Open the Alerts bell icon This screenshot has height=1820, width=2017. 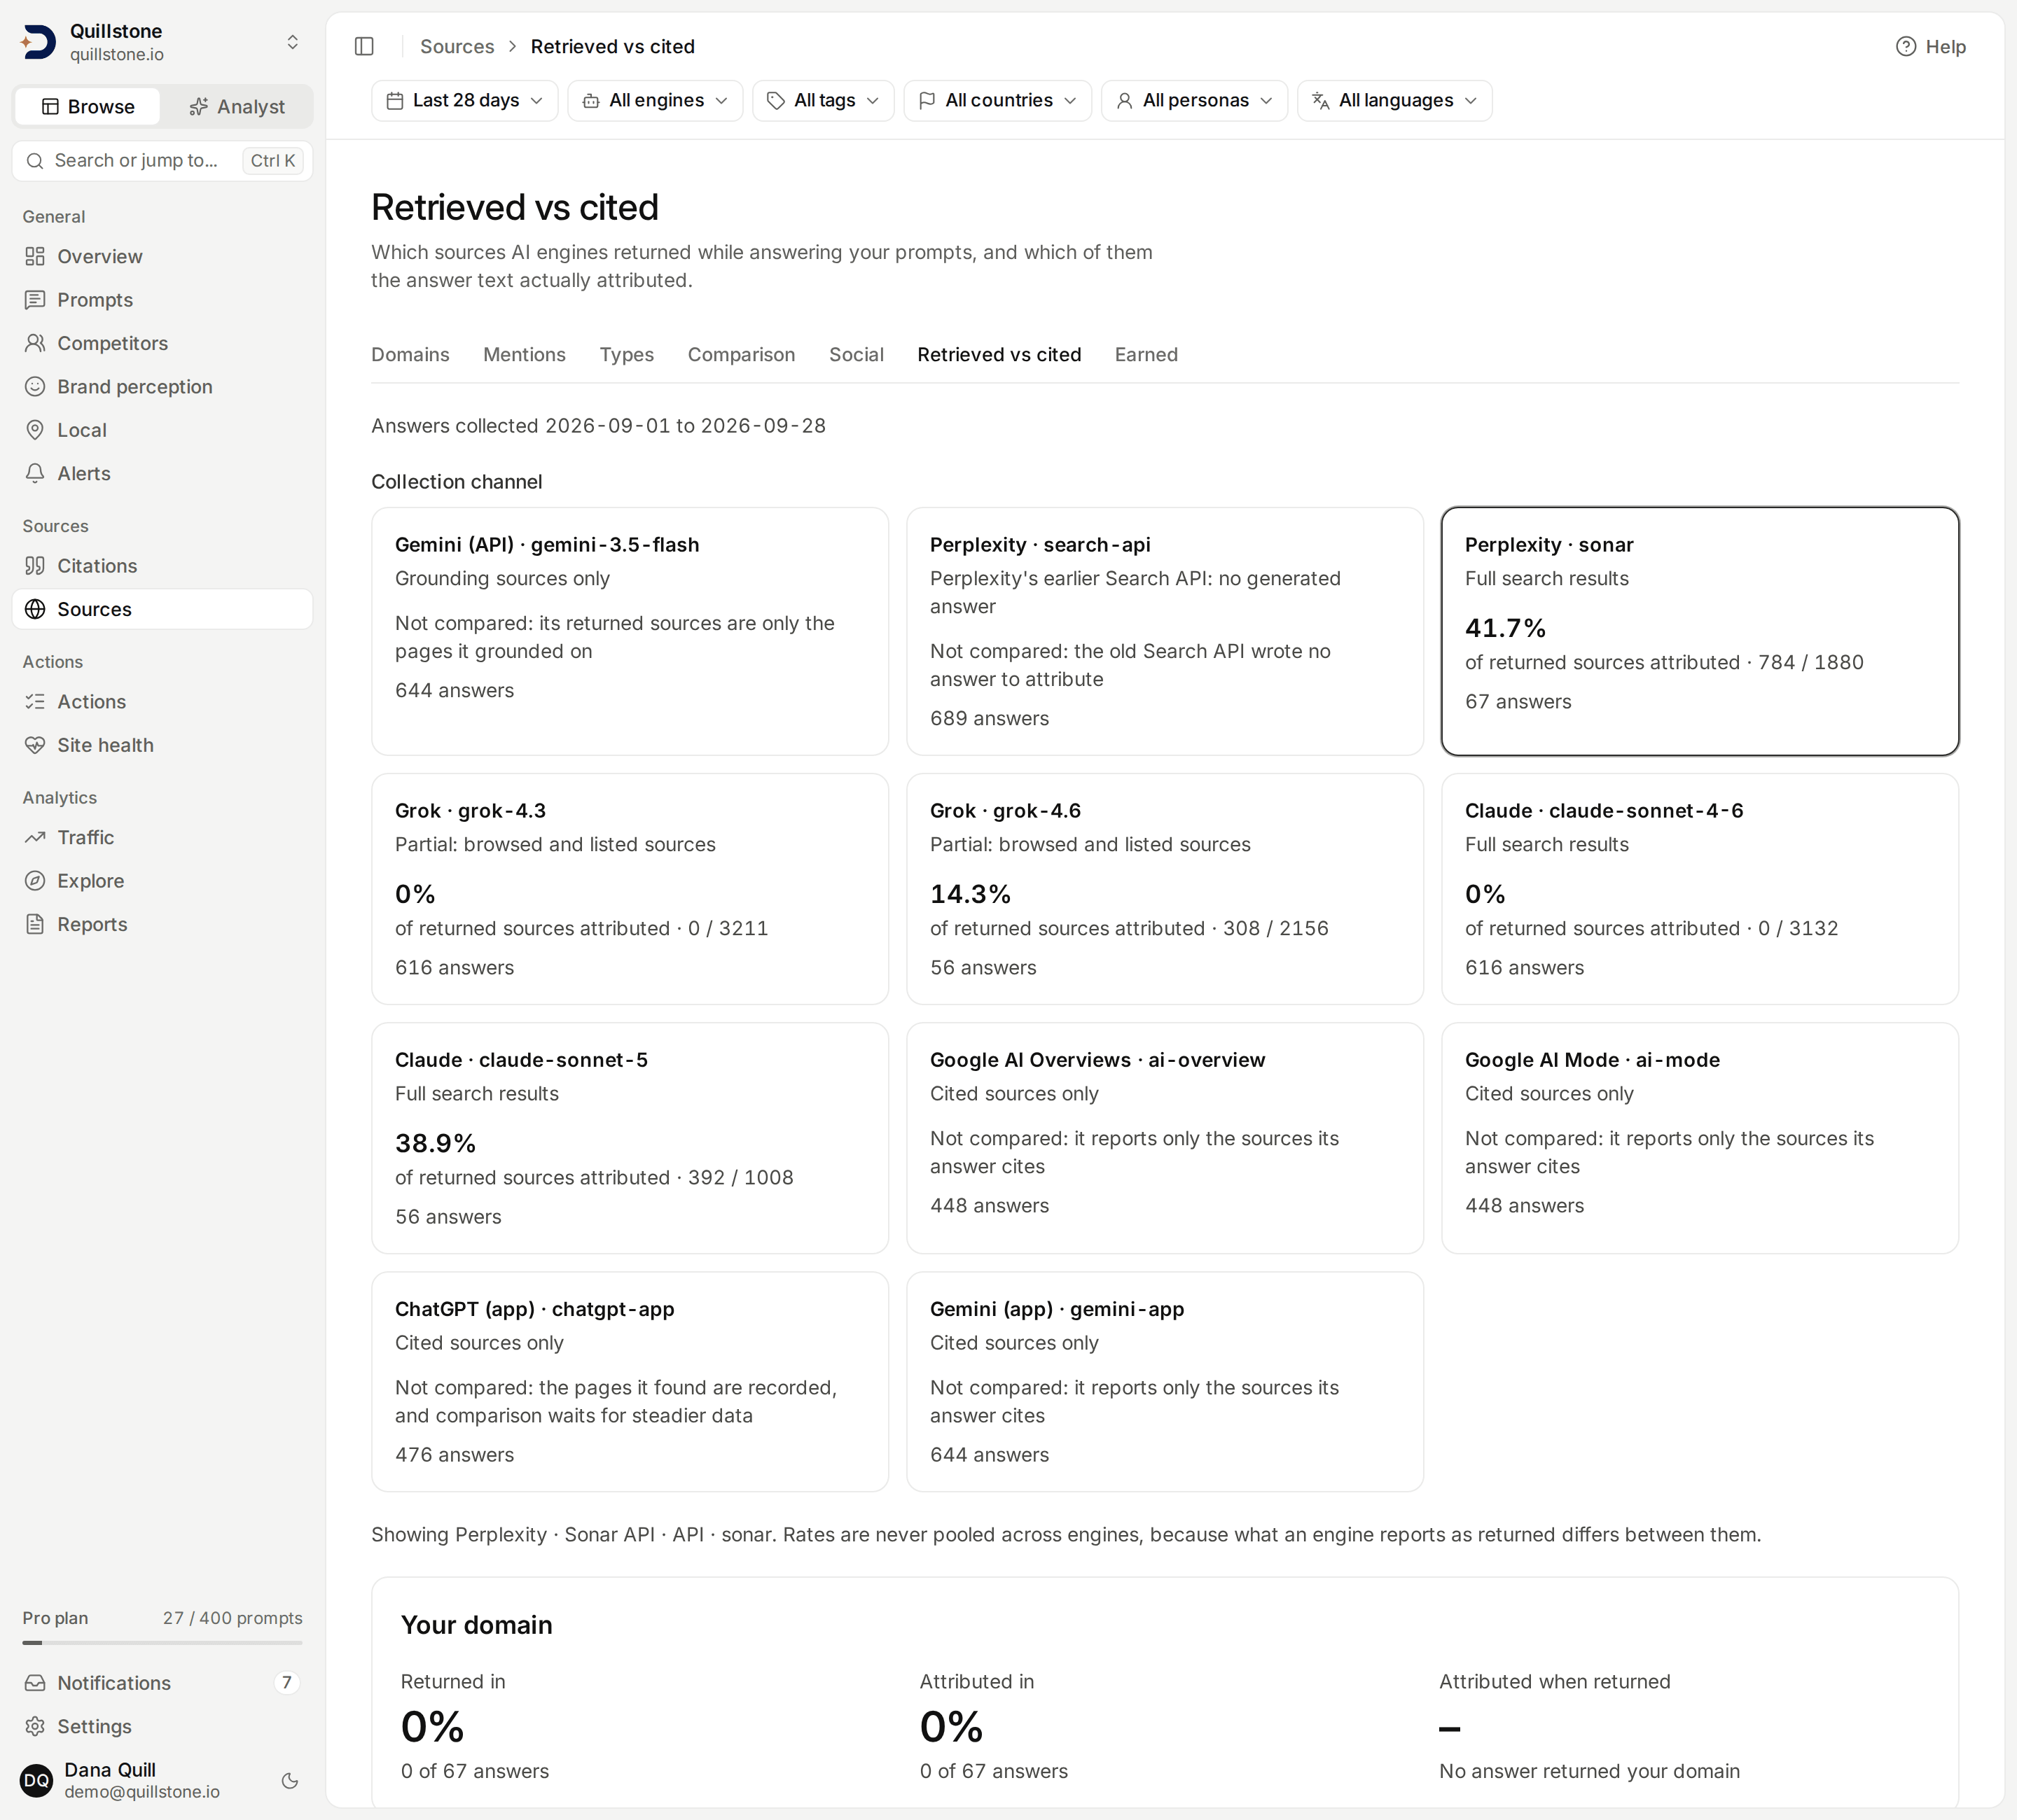coord(35,473)
